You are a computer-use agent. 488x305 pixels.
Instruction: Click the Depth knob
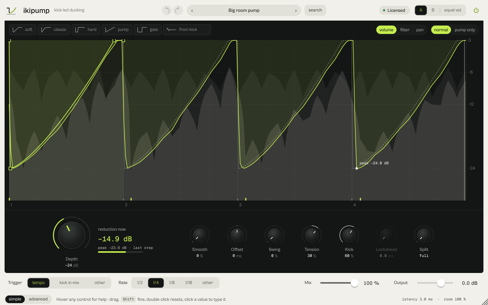pyautogui.click(x=72, y=235)
